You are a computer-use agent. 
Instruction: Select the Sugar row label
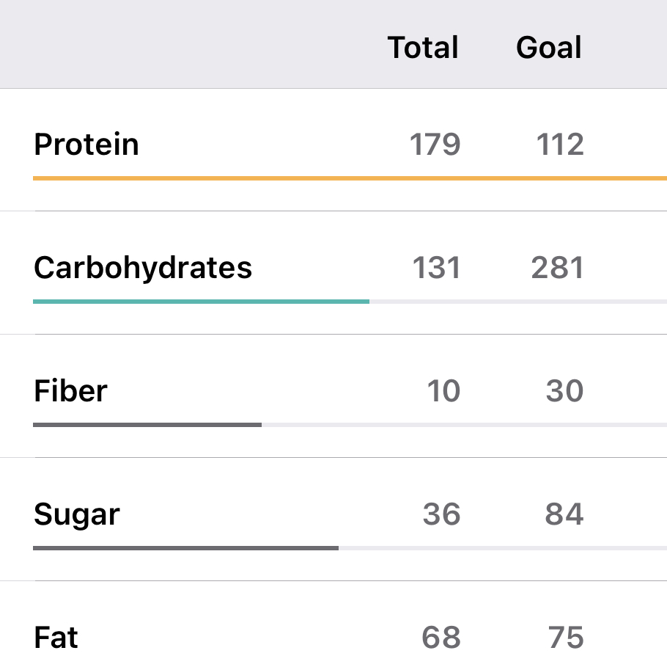coord(76,514)
